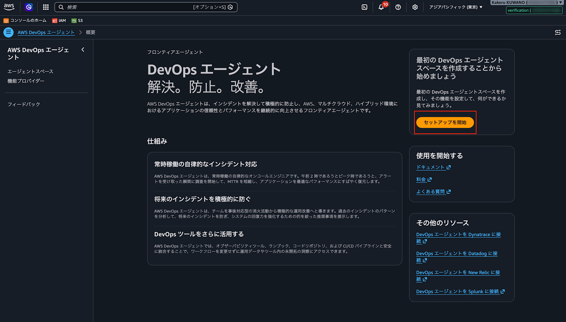The height and width of the screenshot is (322, 566).
Task: Select 機能プロバイダー in the sidebar
Action: tap(26, 81)
